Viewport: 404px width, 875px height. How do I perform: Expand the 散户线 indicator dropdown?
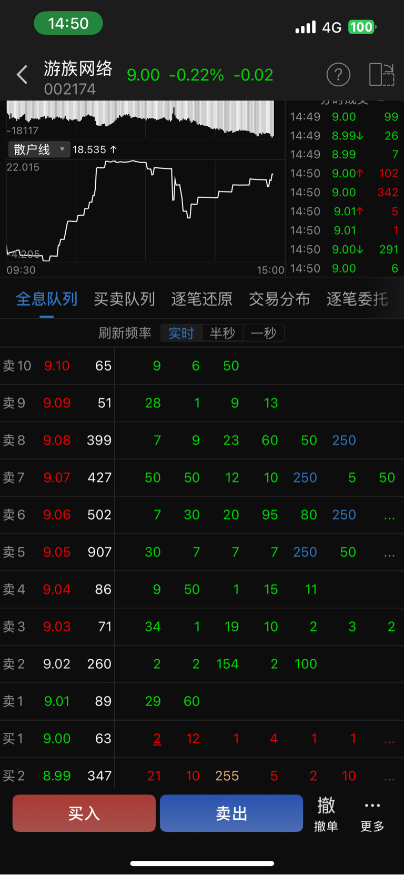tap(39, 149)
